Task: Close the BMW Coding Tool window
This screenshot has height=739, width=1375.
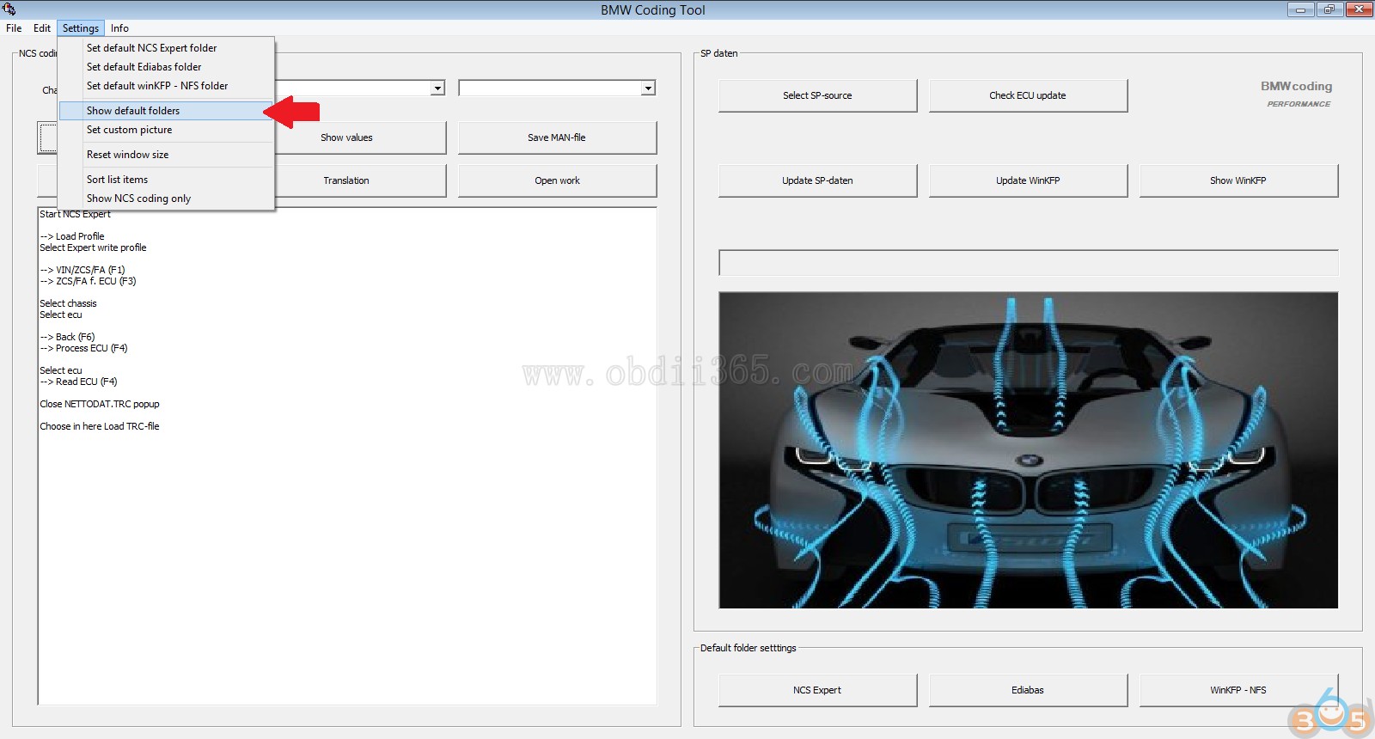Action: [x=1359, y=9]
